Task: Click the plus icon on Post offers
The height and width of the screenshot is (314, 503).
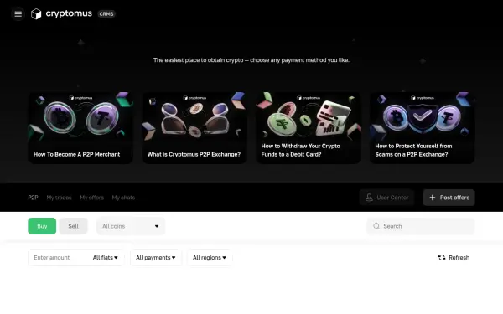Action: pyautogui.click(x=433, y=198)
